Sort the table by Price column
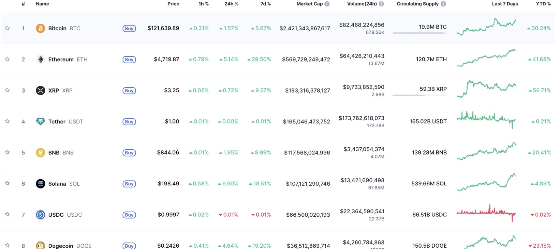560x249 pixels. pyautogui.click(x=173, y=4)
